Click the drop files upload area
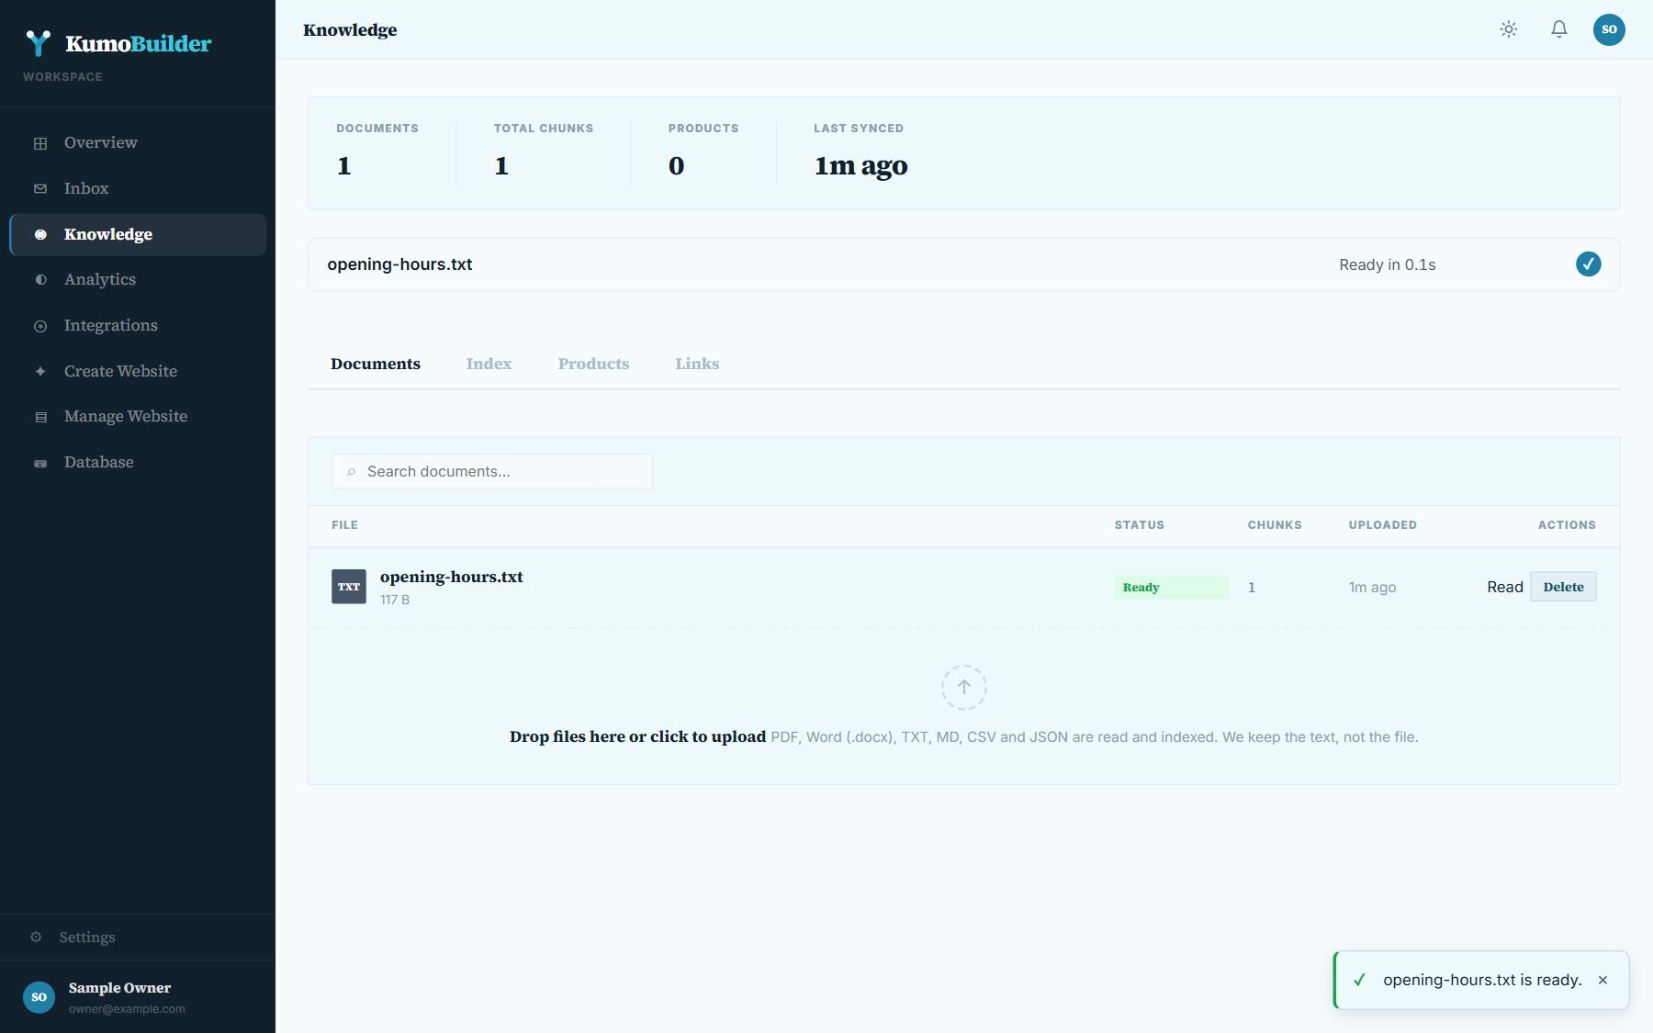Screen dimensions: 1653x1033 (964, 705)
